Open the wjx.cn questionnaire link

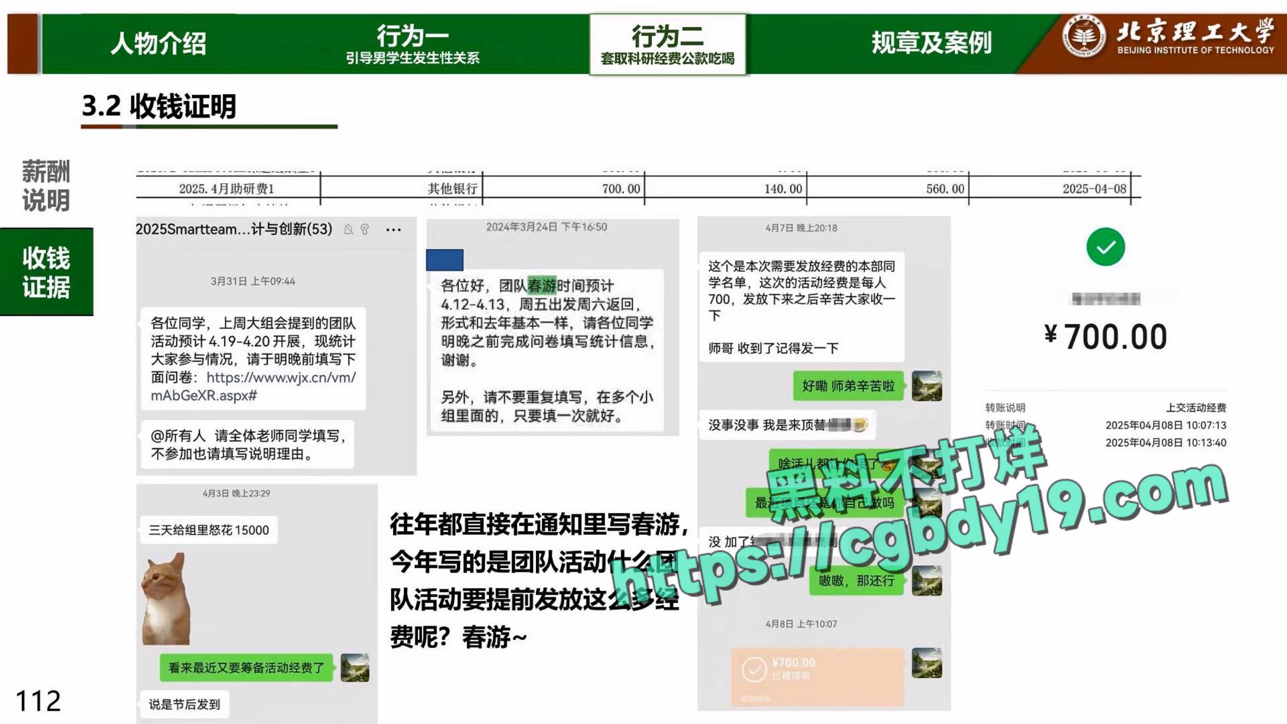click(x=253, y=386)
